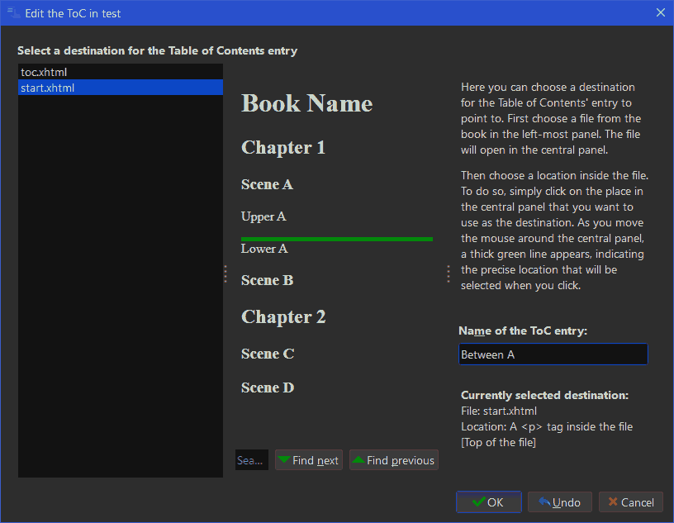This screenshot has height=523, width=674.
Task: Close the Edit the ToC dialog
Action: (x=661, y=13)
